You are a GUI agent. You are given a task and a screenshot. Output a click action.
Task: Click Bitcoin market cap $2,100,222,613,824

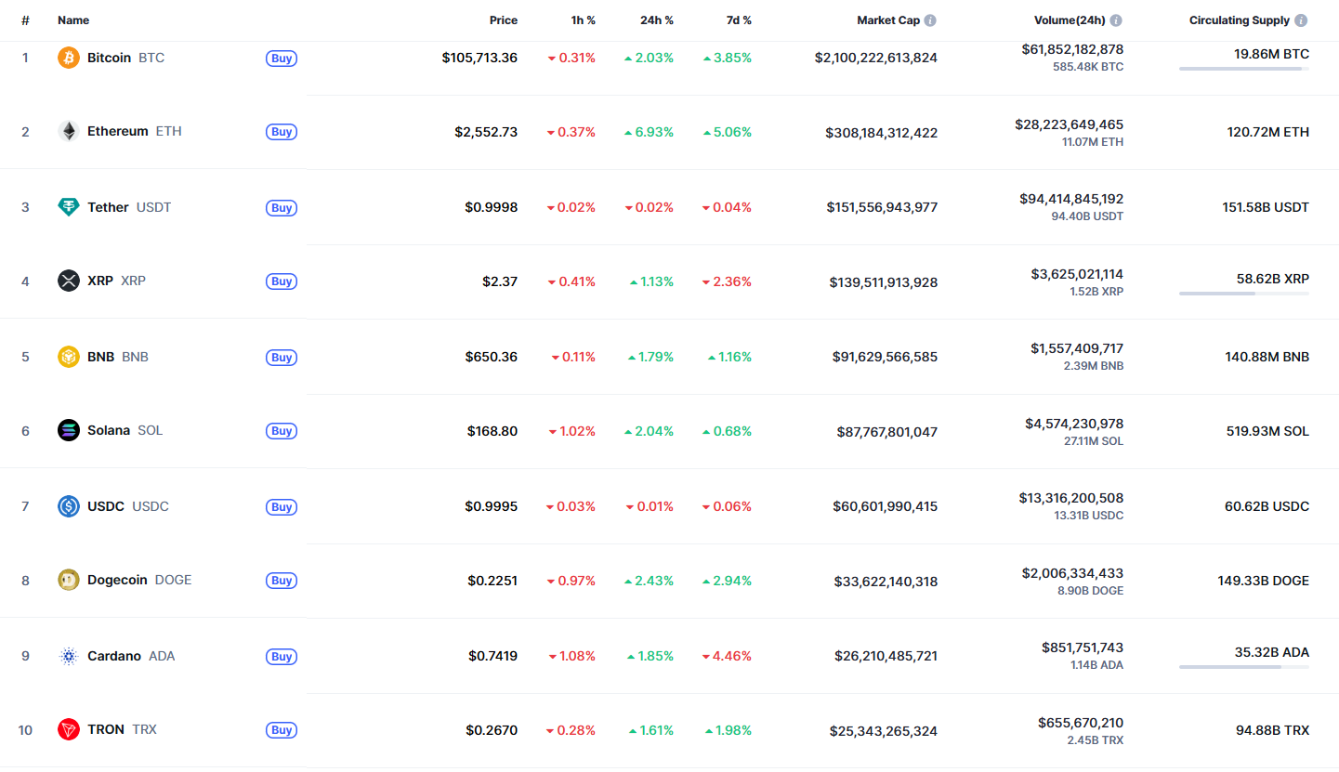click(x=876, y=58)
